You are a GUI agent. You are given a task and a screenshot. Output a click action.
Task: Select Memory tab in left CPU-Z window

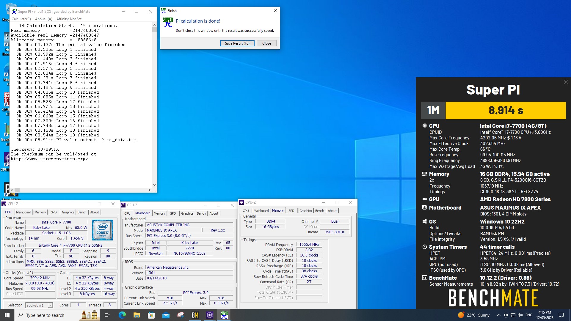40,212
